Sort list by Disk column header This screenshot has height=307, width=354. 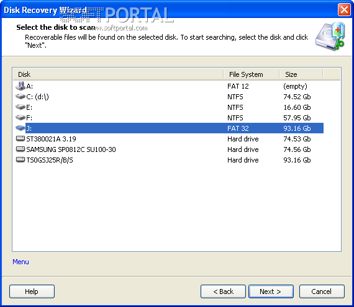[x=118, y=74]
